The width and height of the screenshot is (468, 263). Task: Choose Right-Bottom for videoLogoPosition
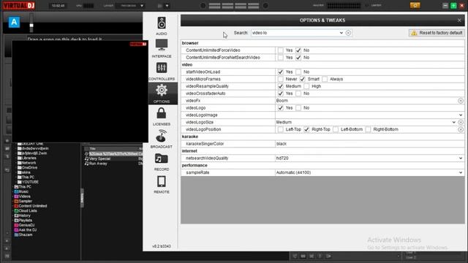click(368, 129)
